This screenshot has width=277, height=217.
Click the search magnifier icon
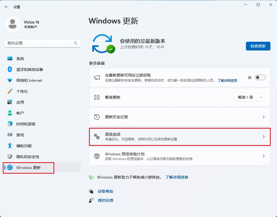(76, 43)
